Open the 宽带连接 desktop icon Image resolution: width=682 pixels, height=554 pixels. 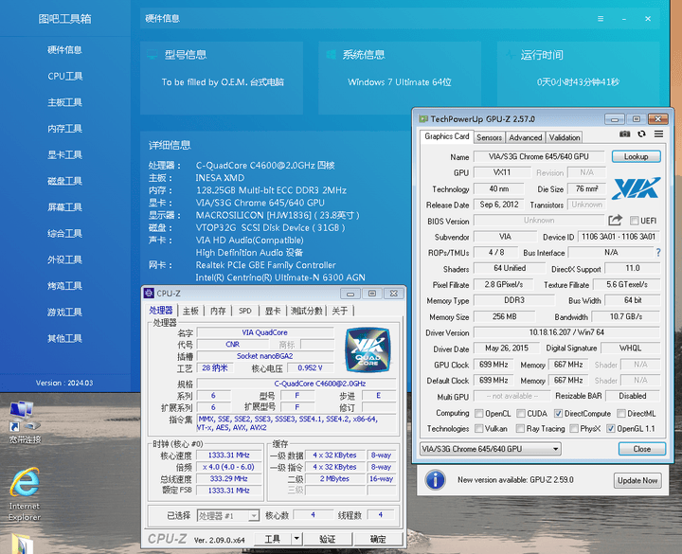[x=25, y=422]
